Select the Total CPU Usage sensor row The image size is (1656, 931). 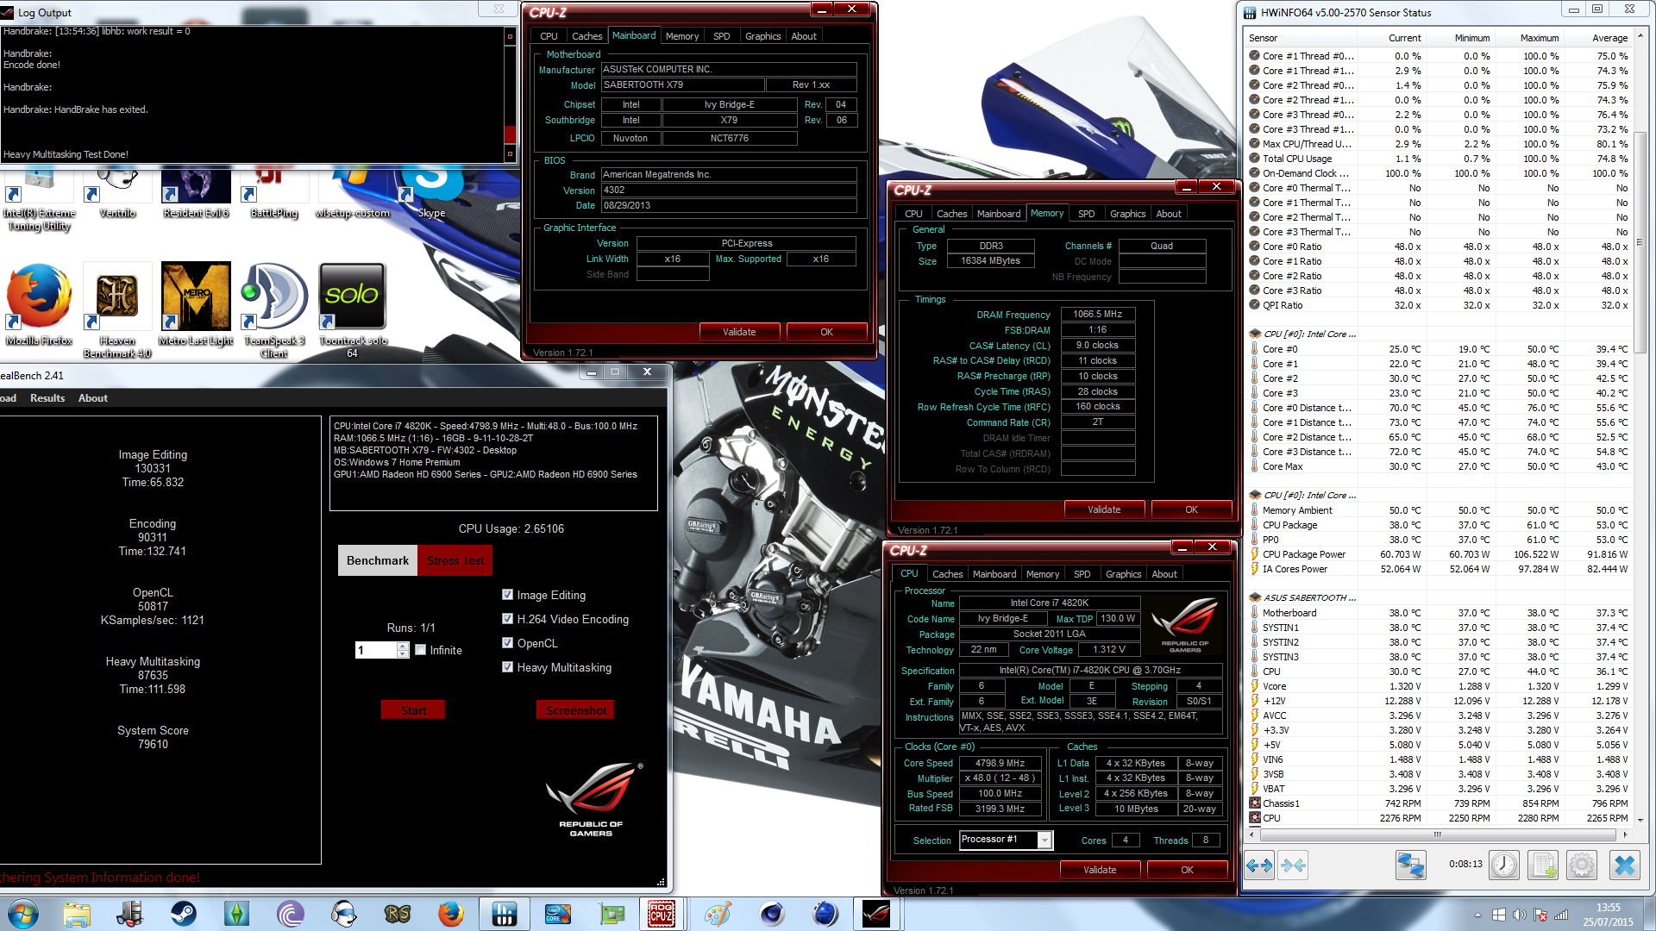(1439, 159)
